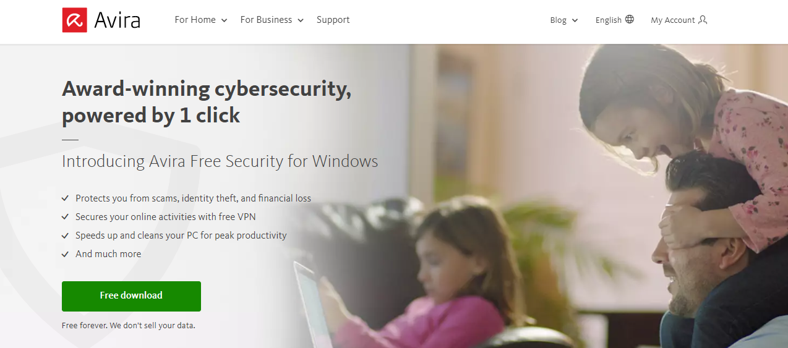
Task: Open the My Account link
Action: tap(672, 20)
